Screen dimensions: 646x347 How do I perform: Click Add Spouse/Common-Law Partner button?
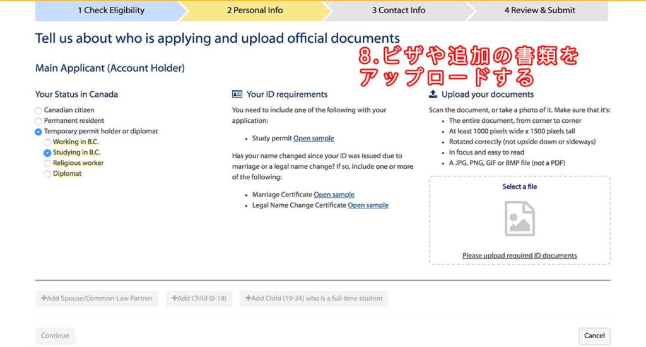pyautogui.click(x=97, y=299)
